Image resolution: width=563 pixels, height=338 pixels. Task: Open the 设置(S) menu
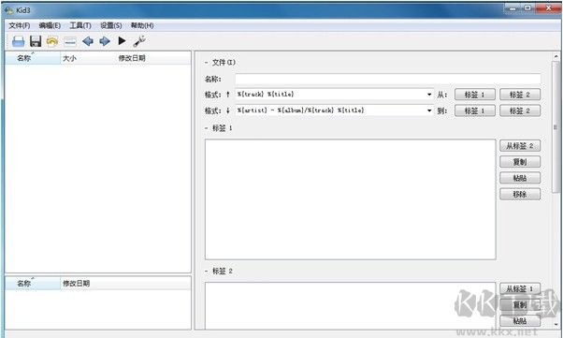tap(111, 25)
